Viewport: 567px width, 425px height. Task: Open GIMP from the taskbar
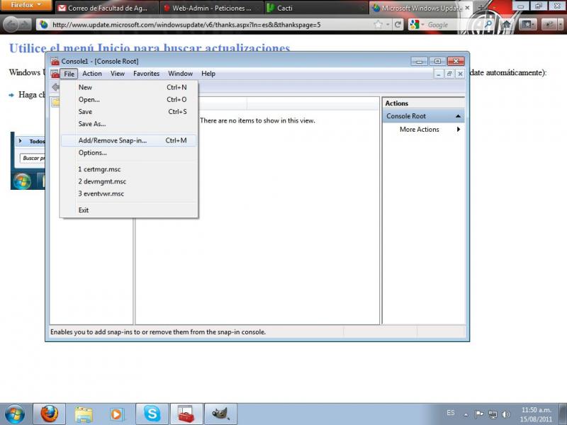(x=220, y=414)
